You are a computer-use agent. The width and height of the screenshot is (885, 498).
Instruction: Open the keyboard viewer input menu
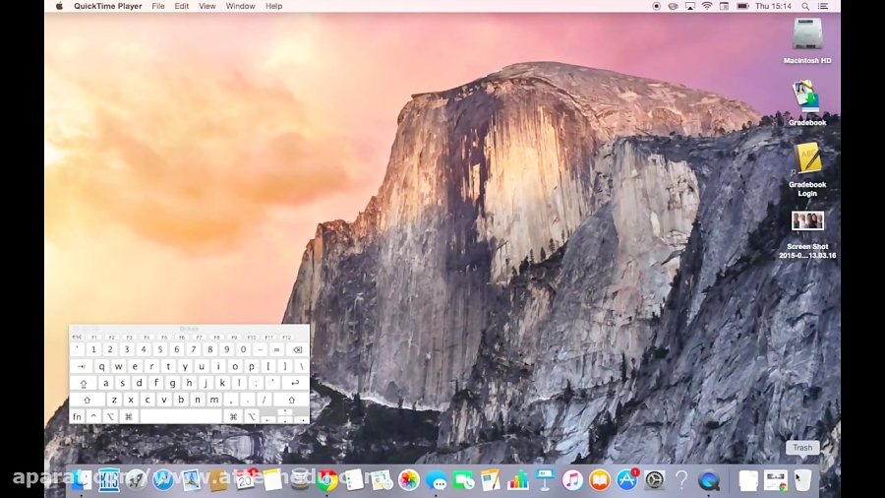[724, 6]
